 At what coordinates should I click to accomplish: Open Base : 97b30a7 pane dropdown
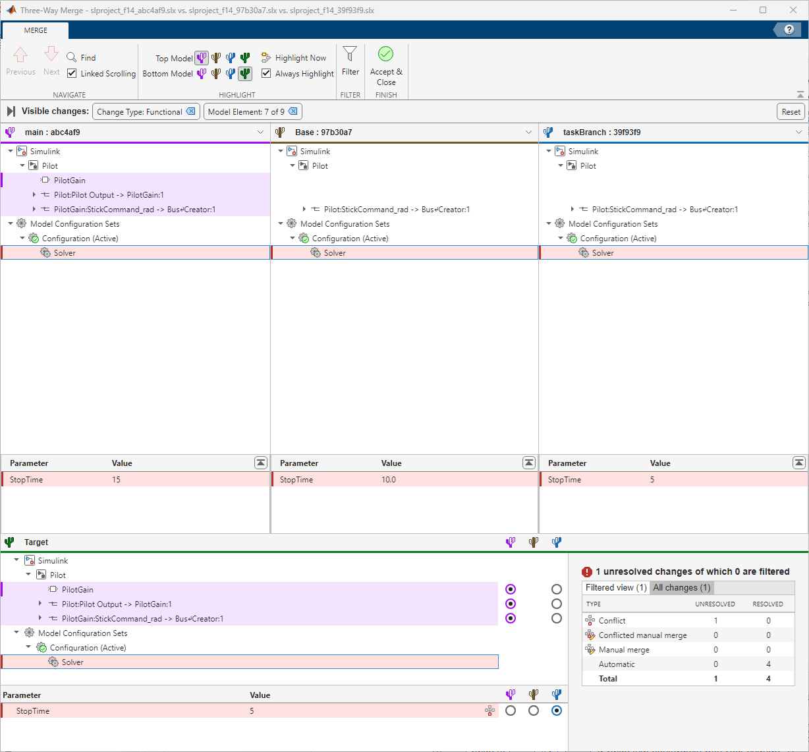pos(528,132)
